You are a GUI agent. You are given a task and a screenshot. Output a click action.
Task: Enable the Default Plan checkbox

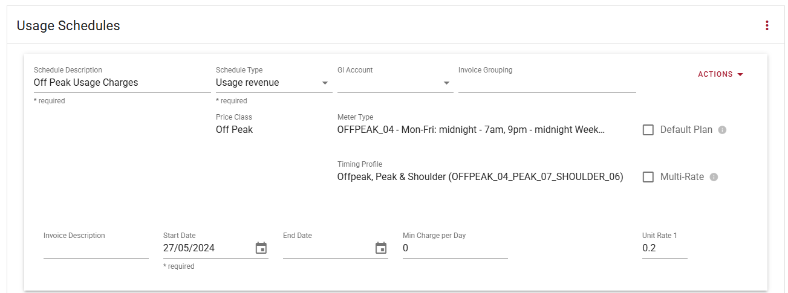648,130
